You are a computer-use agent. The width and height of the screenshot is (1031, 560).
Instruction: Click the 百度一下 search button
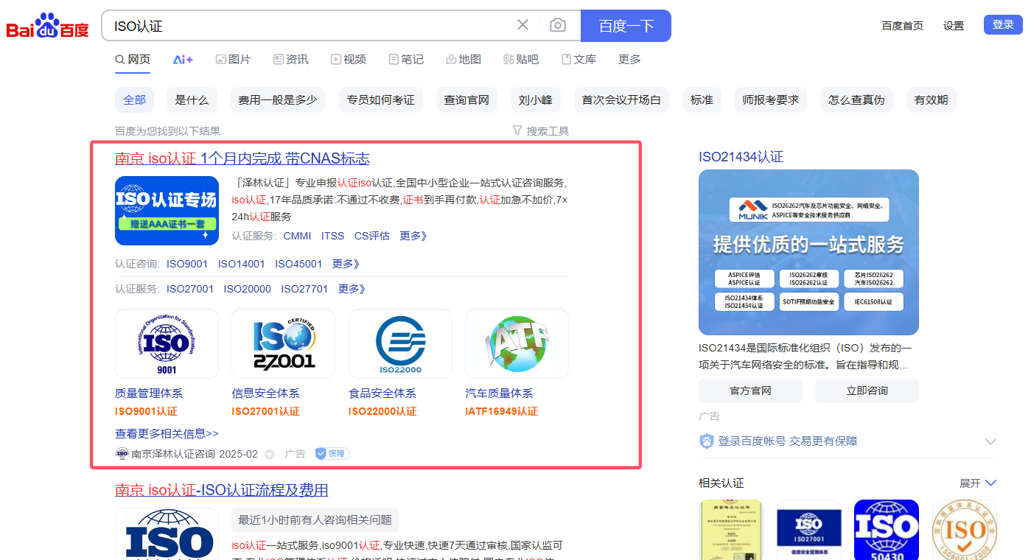pyautogui.click(x=626, y=26)
